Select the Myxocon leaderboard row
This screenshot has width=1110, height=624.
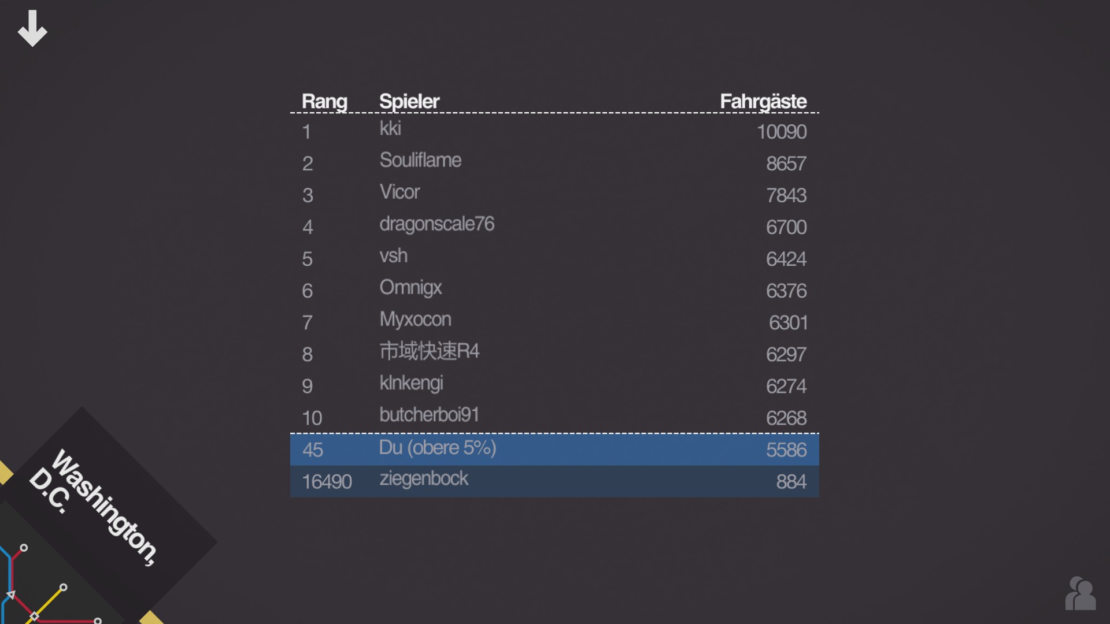[554, 322]
